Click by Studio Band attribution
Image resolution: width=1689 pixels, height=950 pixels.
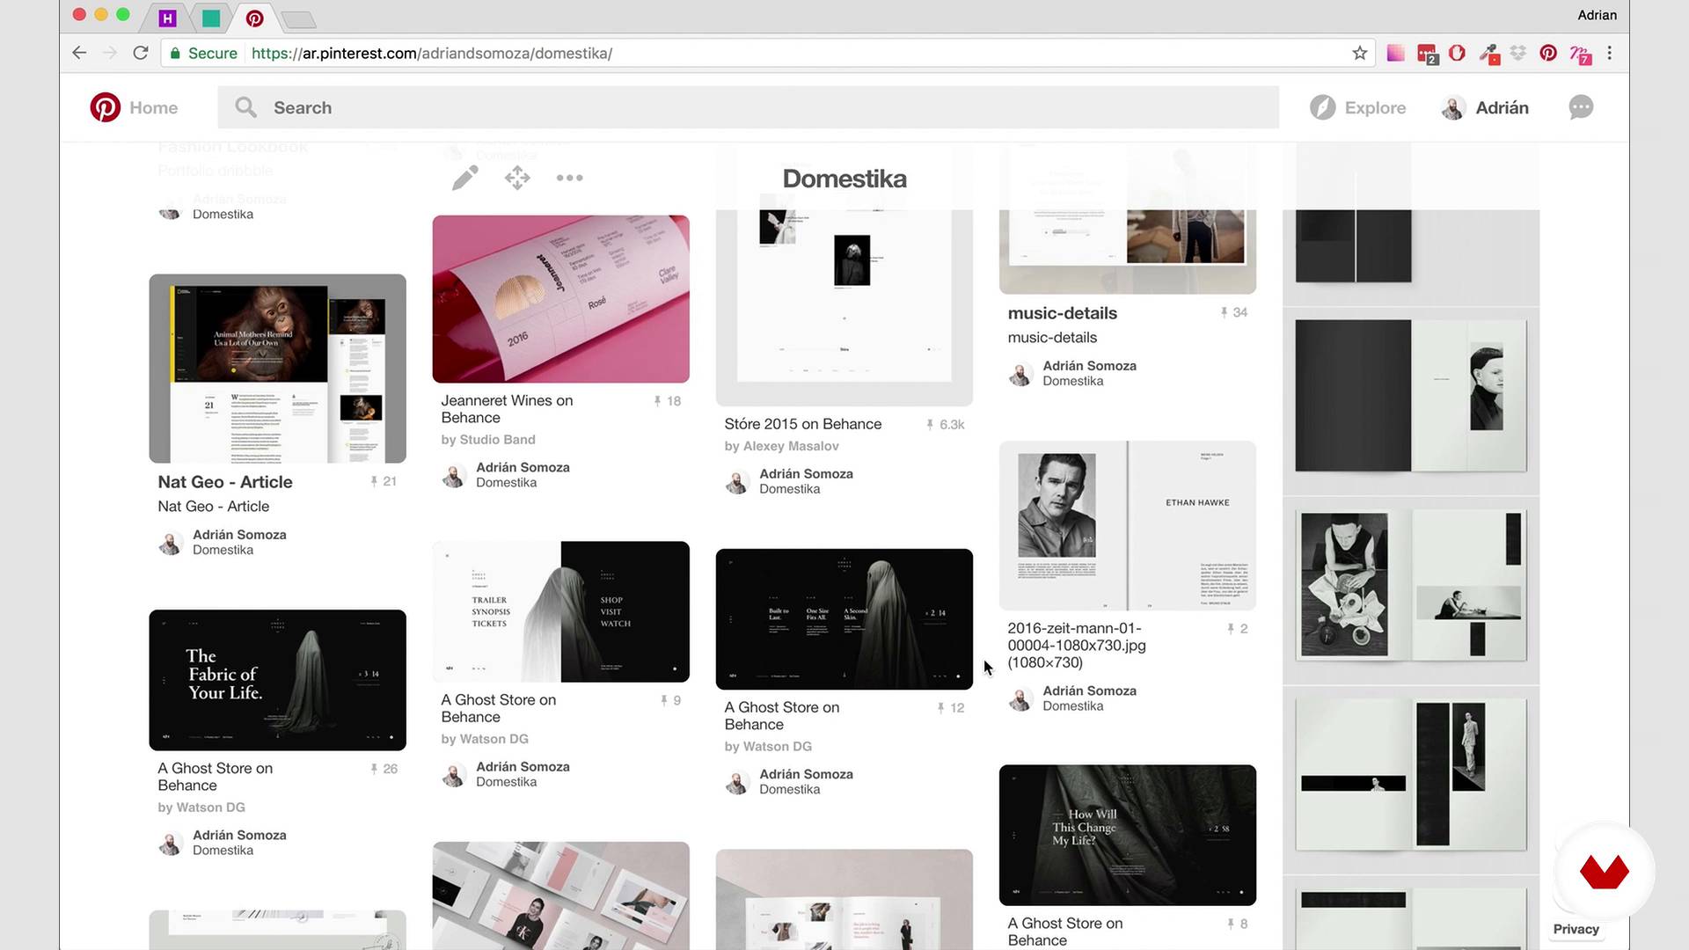pos(487,440)
